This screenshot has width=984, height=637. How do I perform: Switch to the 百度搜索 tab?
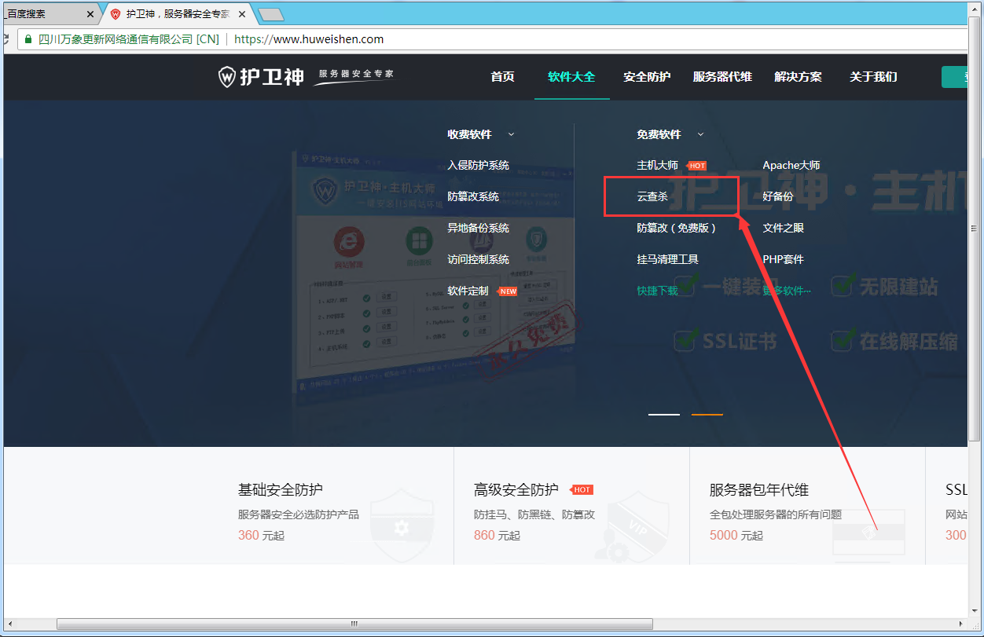click(x=47, y=14)
